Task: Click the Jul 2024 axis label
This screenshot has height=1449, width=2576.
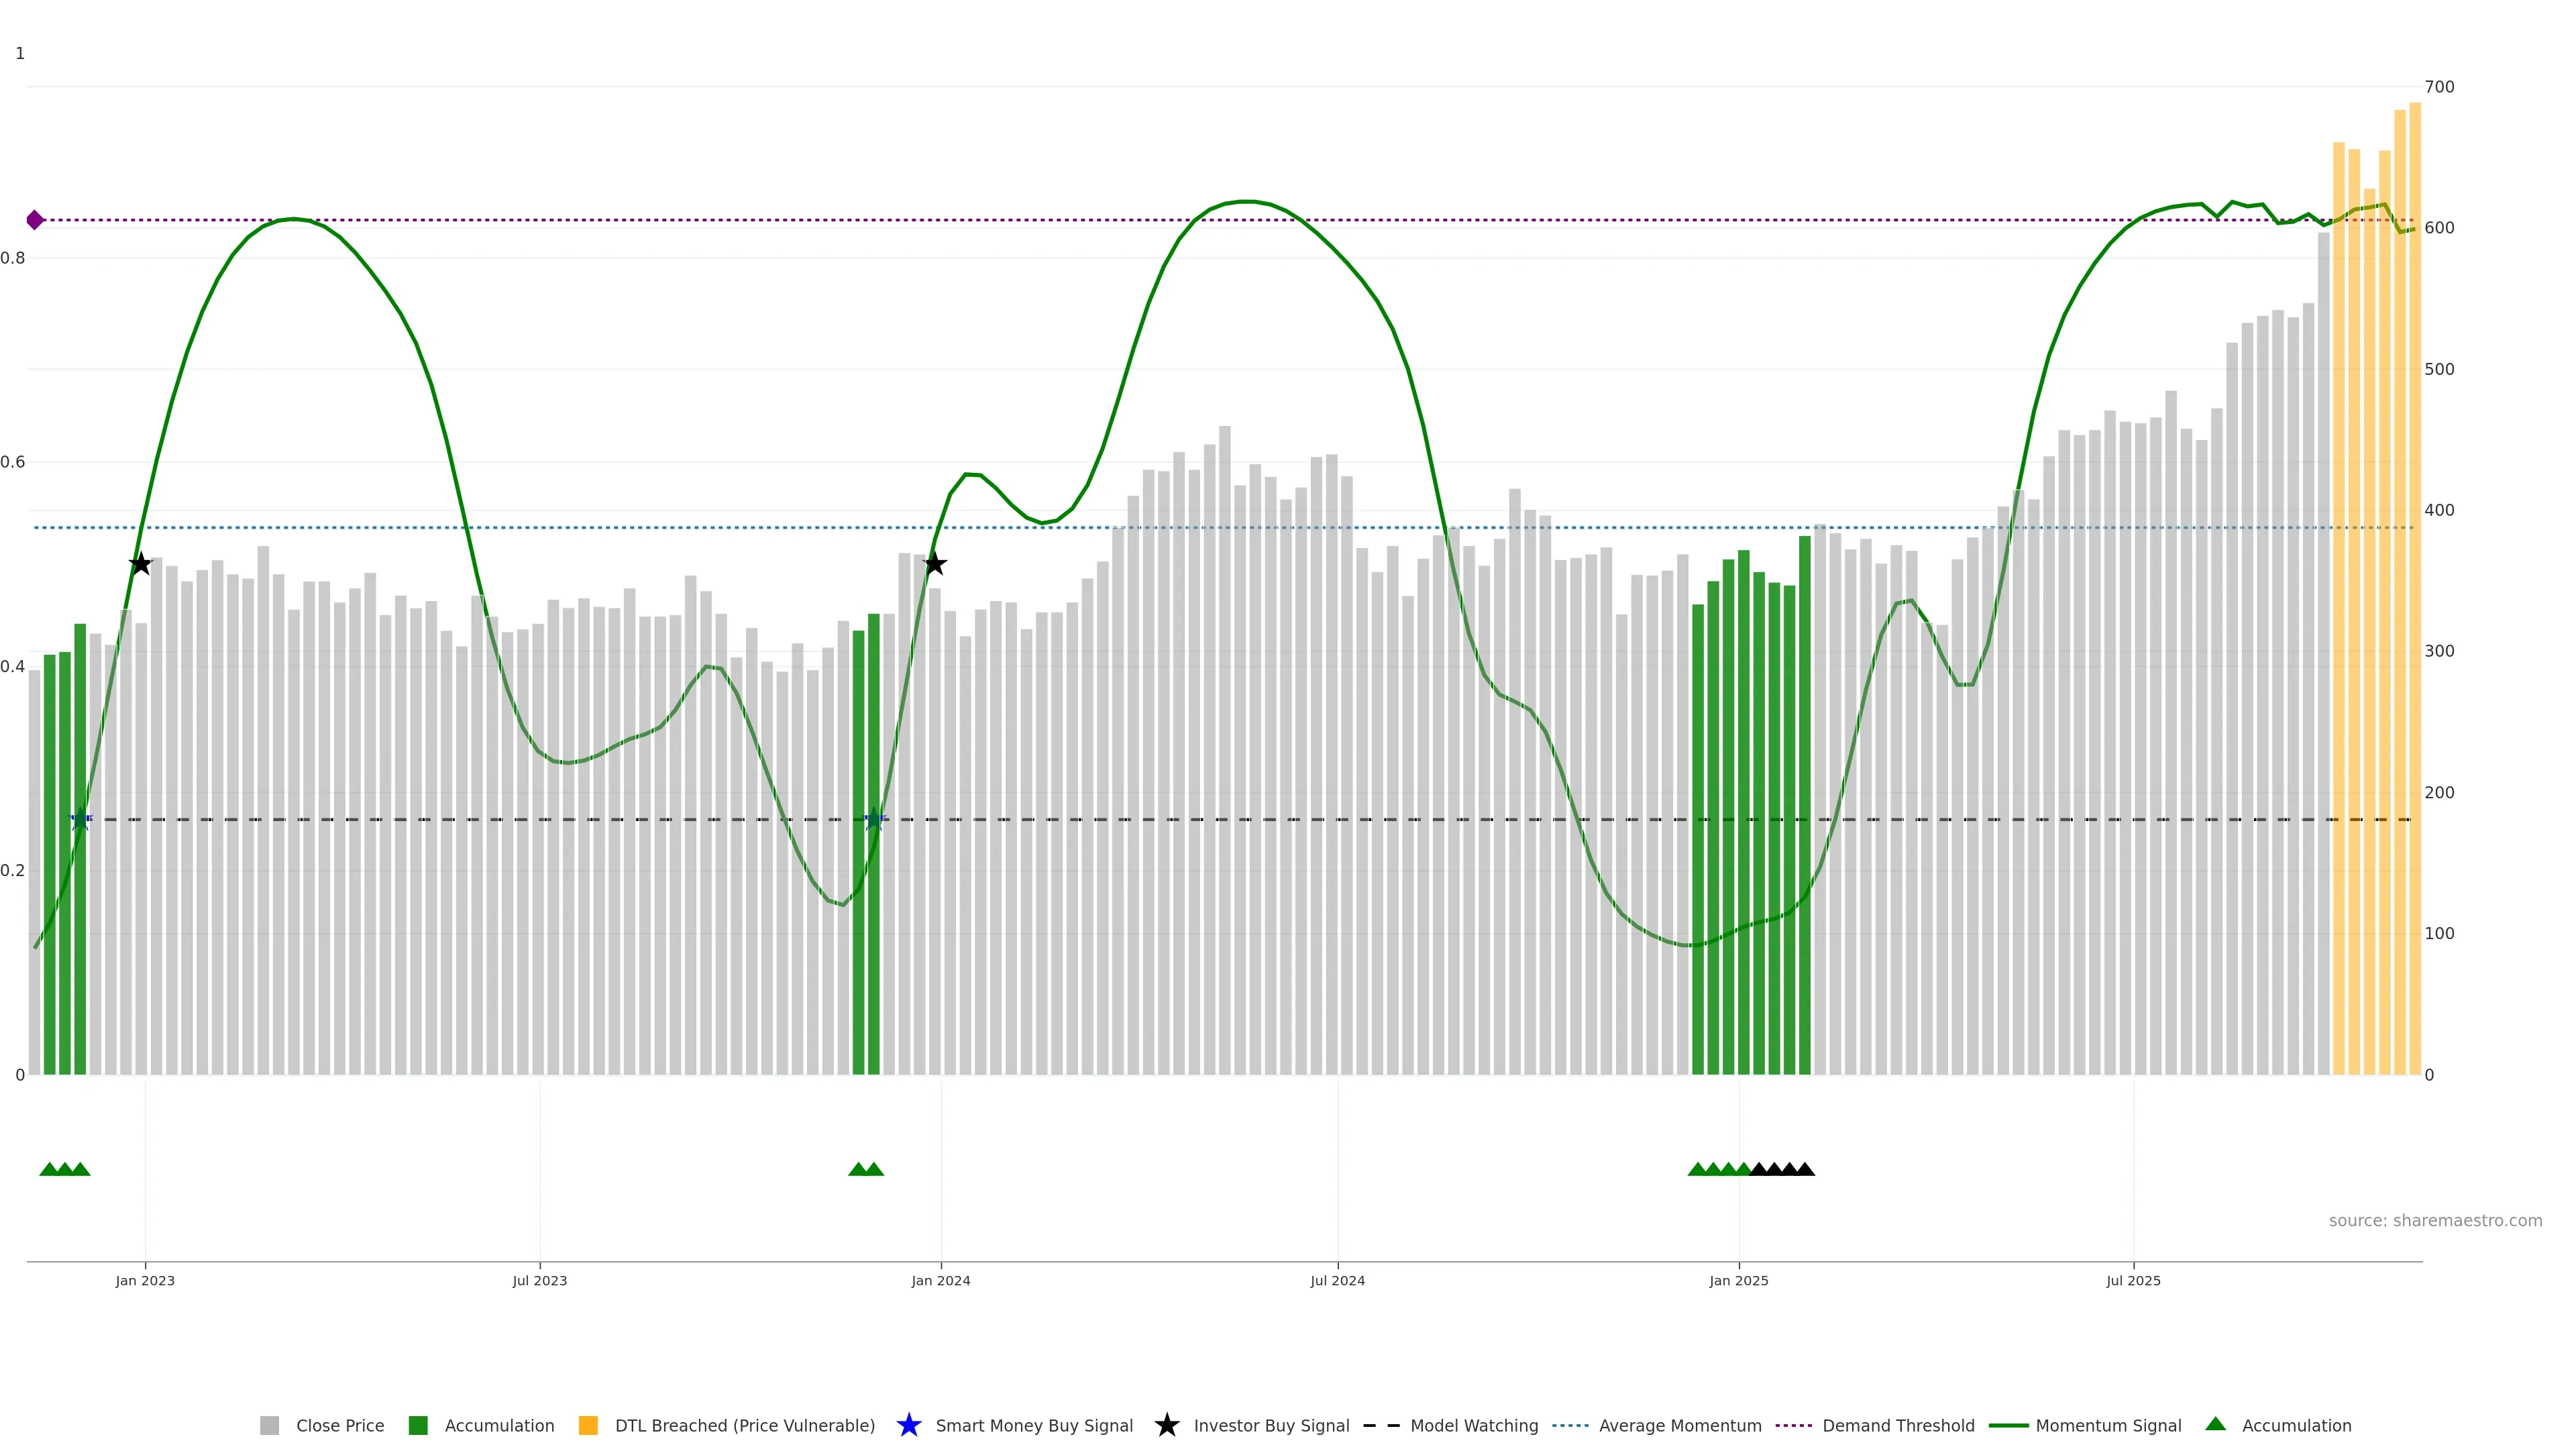Action: pos(1337,1280)
